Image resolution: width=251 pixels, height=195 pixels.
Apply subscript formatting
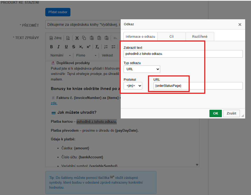[81, 47]
